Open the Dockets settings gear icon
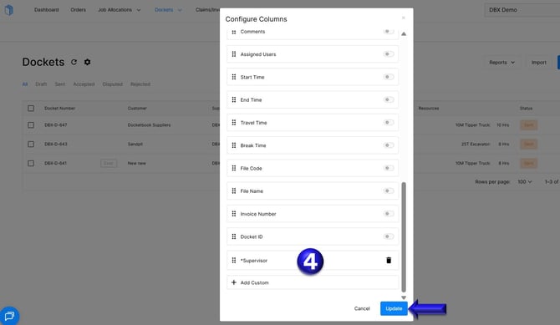The image size is (560, 325). pos(87,62)
